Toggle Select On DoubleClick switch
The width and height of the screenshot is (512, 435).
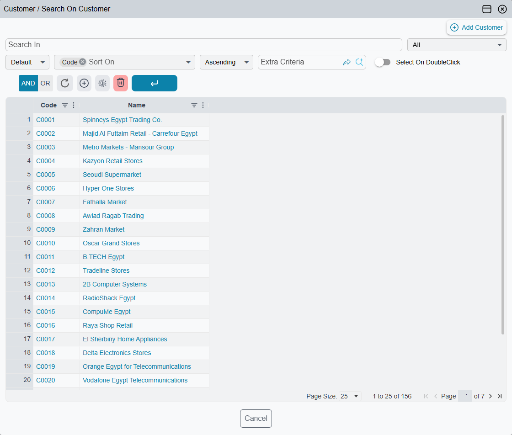pyautogui.click(x=383, y=62)
